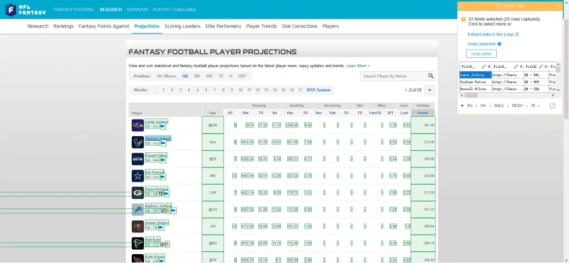Select TR in the element breadcrumb
Viewport: 569px width, 263px height.
(533, 106)
